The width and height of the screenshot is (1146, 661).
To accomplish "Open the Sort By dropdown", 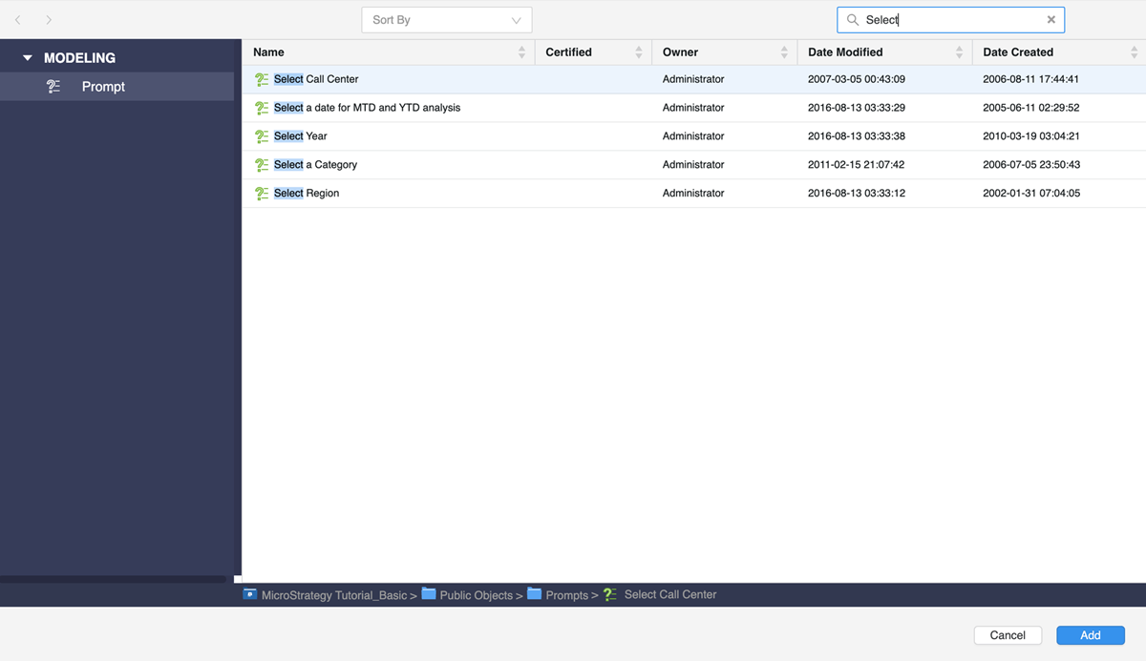I will (446, 20).
